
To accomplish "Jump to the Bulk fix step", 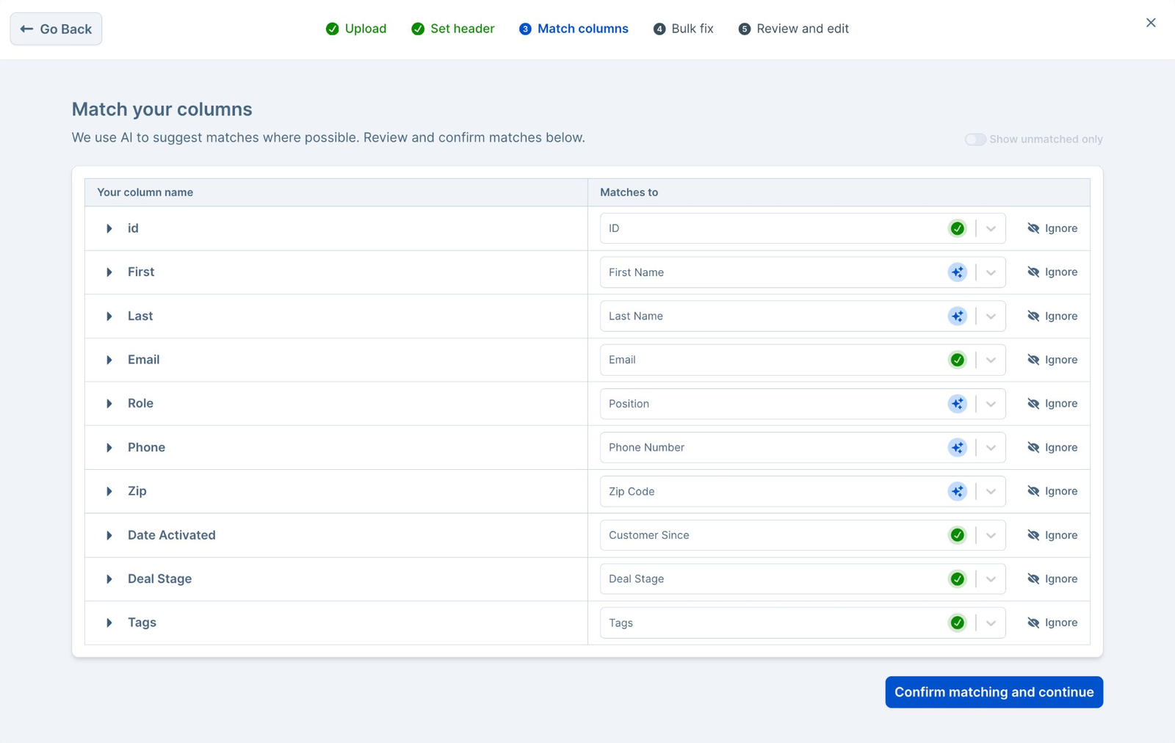I will click(683, 29).
